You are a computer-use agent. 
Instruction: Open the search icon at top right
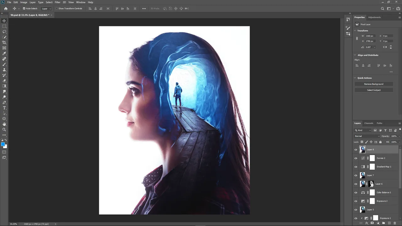[x=382, y=8]
